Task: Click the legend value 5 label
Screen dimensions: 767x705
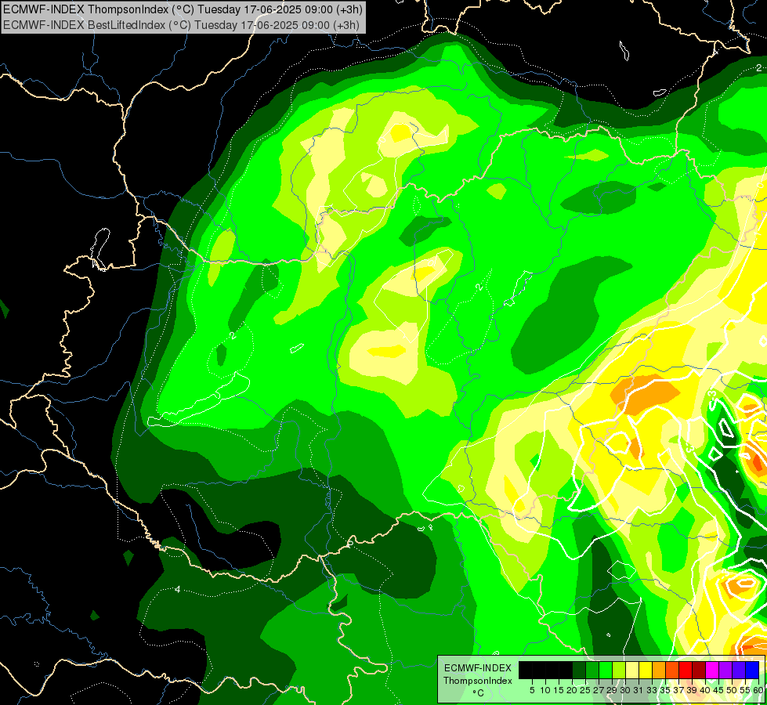Action: [532, 690]
